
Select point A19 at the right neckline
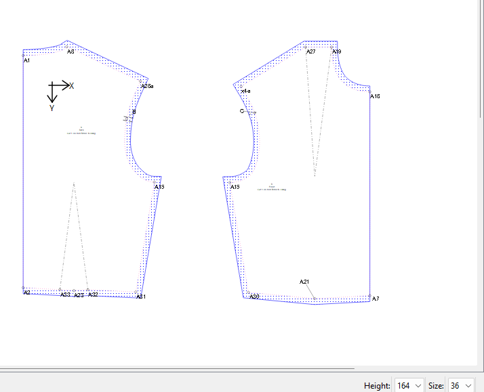(331, 47)
